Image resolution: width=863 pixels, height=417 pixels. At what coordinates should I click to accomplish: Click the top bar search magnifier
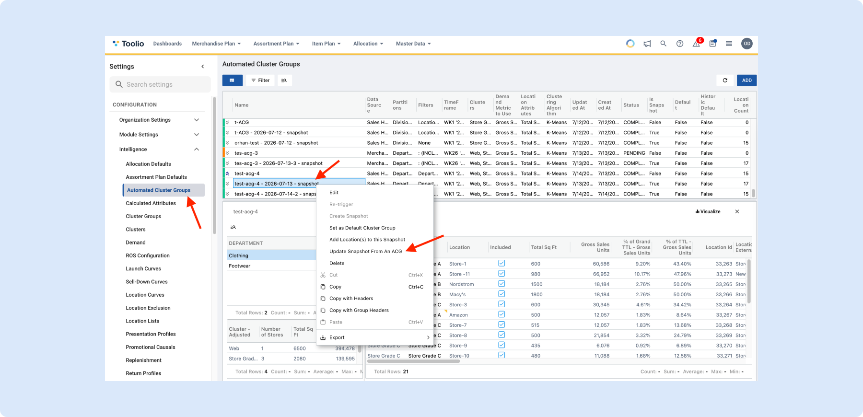pyautogui.click(x=664, y=44)
